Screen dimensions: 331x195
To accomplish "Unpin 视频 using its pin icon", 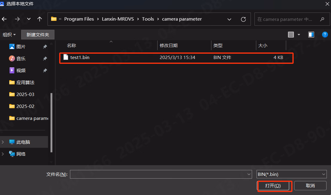I will pos(45,71).
